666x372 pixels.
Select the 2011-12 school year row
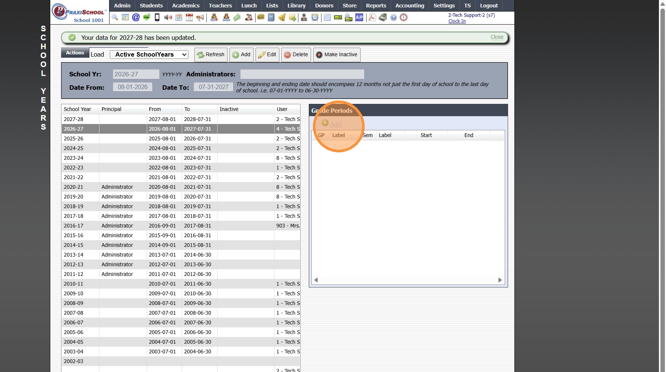click(181, 274)
